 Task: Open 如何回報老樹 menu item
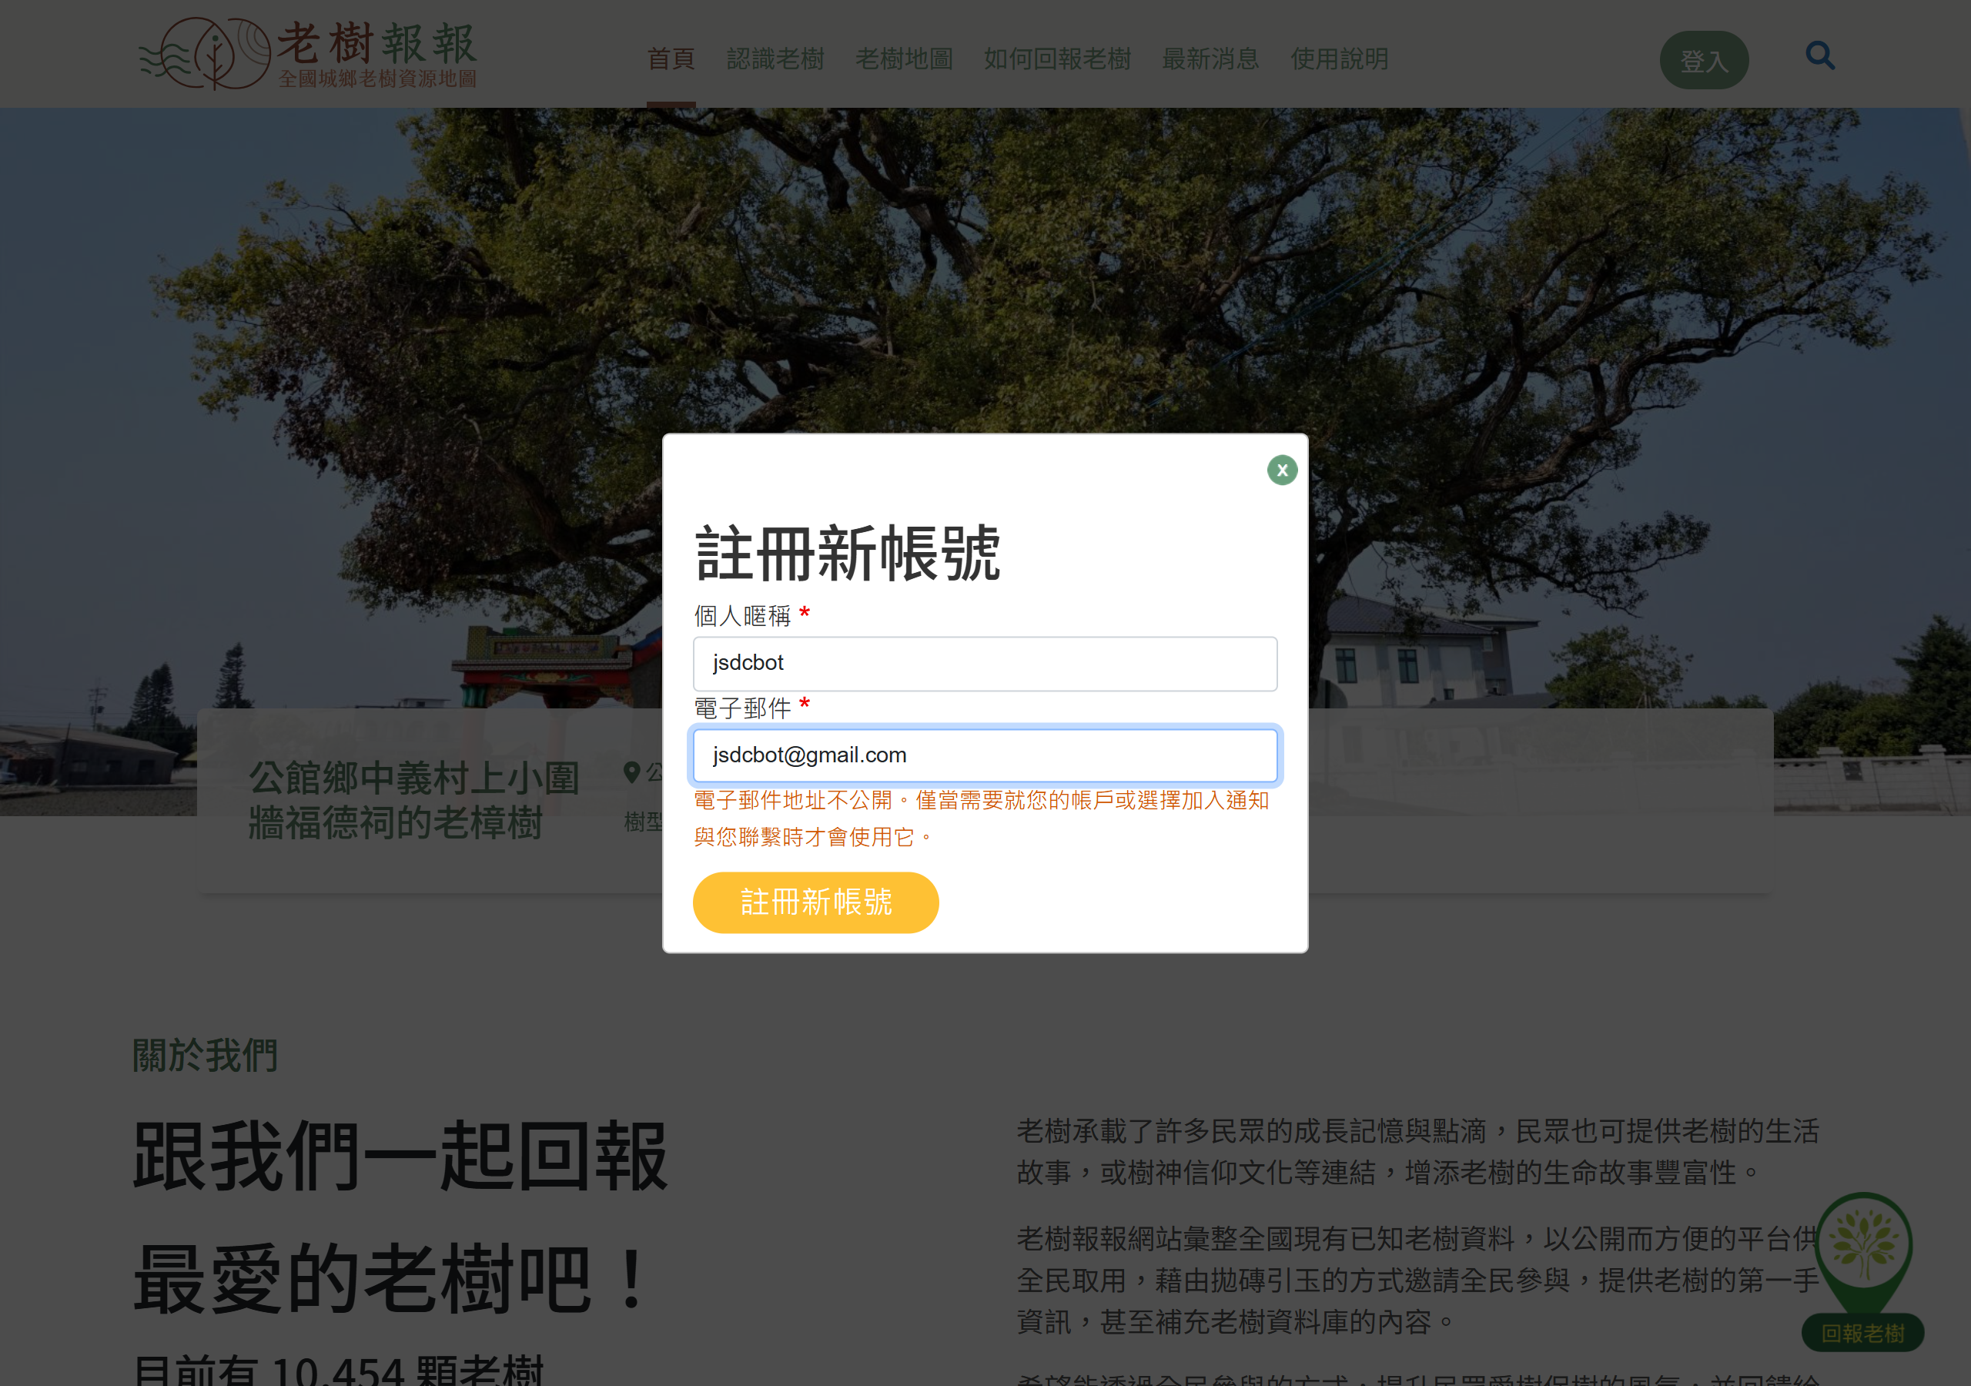tap(1057, 59)
